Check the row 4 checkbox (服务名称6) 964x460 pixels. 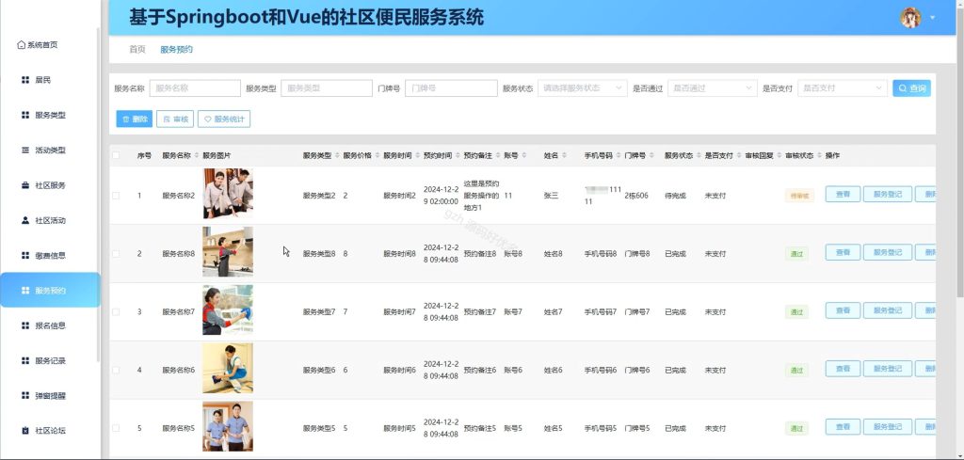[x=116, y=370]
